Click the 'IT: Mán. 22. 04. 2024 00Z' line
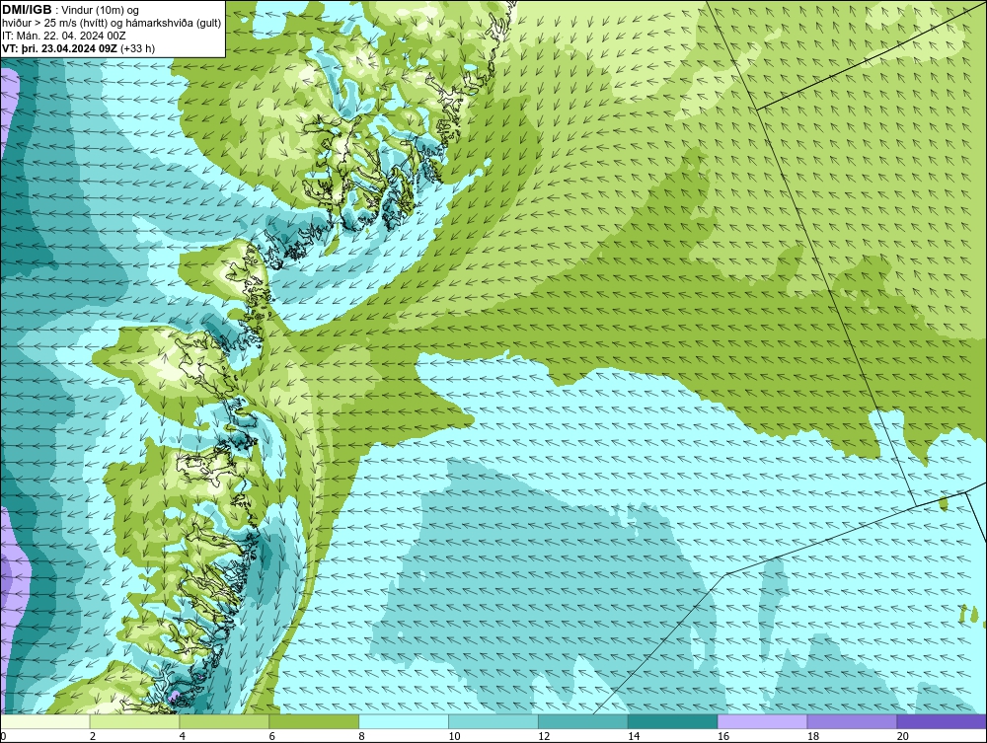The width and height of the screenshot is (987, 743). [63, 36]
